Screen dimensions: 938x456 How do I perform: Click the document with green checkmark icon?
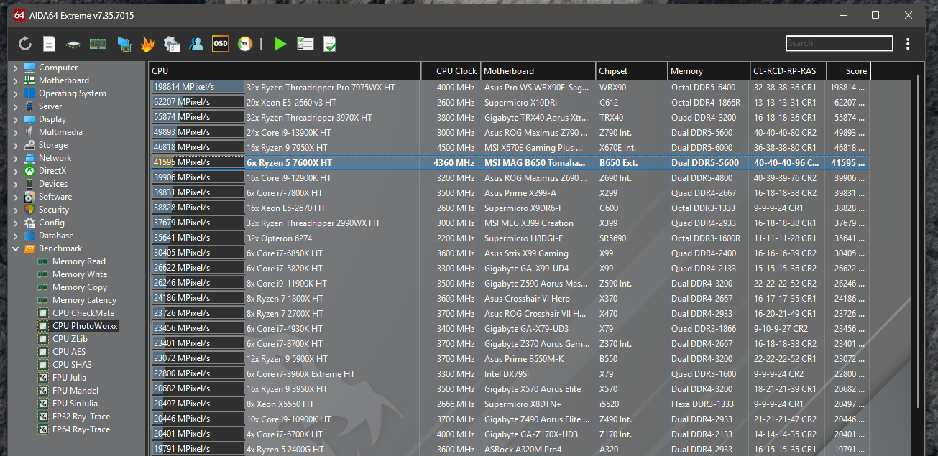pyautogui.click(x=330, y=44)
